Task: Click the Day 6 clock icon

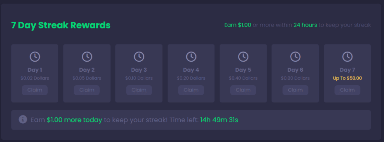Action: 295,56
